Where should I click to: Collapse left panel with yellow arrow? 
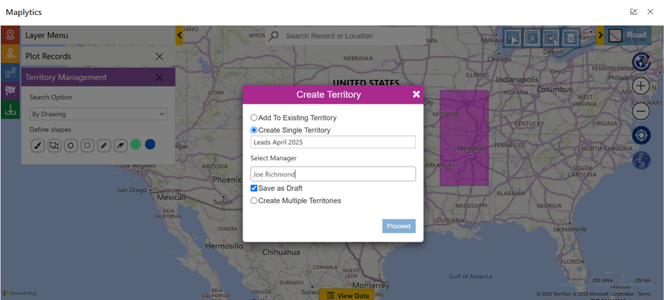(180, 35)
